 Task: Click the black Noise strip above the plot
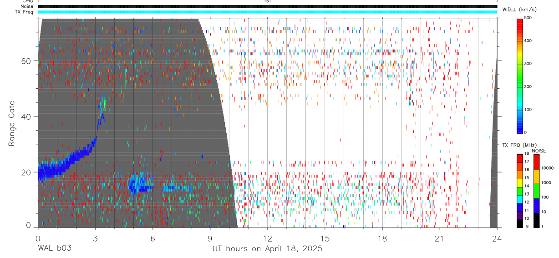267,6
